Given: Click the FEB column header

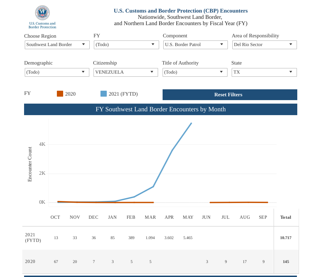Looking at the screenshot, I should (131, 217).
